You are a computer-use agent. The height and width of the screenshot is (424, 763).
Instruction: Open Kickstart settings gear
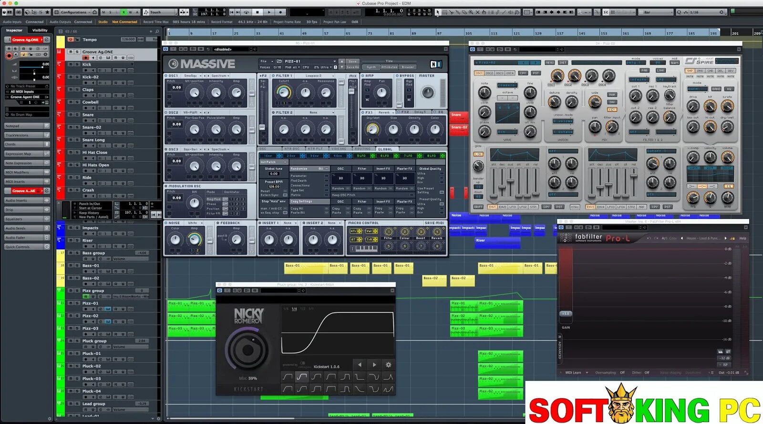[388, 365]
